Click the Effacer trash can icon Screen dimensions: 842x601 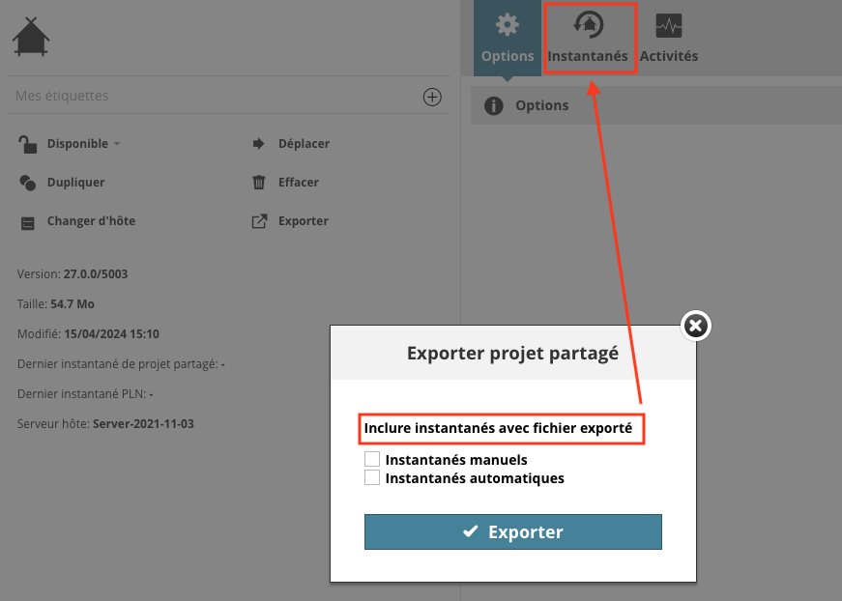click(x=259, y=183)
